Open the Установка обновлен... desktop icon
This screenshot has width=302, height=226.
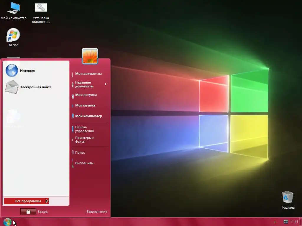(41, 13)
